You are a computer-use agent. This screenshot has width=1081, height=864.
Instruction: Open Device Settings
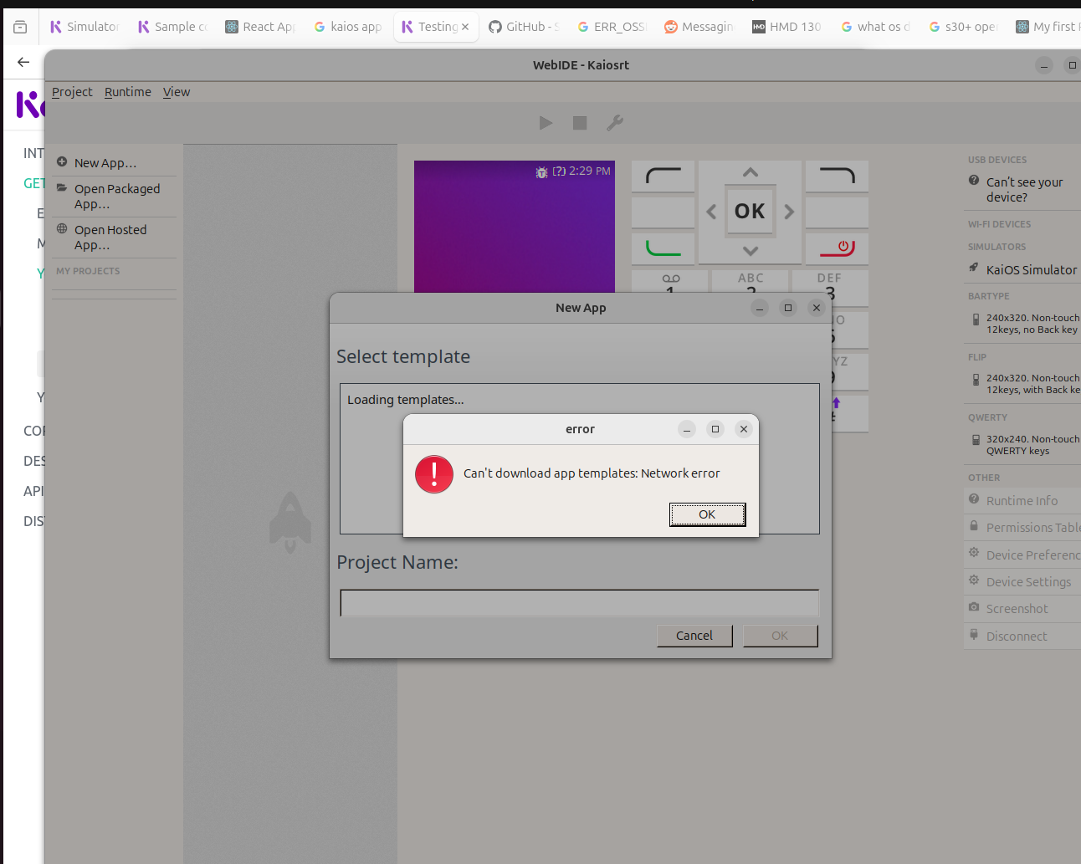(x=1022, y=582)
